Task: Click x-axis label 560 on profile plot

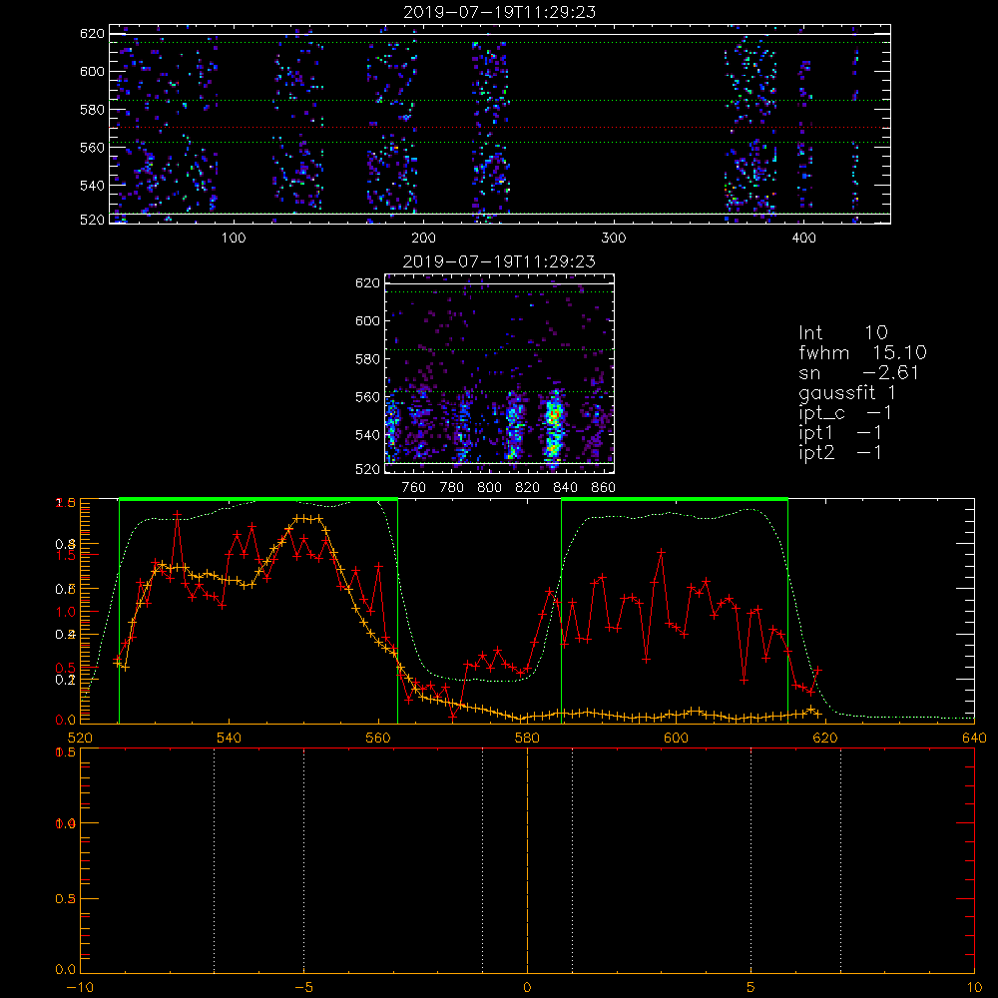Action: point(378,738)
